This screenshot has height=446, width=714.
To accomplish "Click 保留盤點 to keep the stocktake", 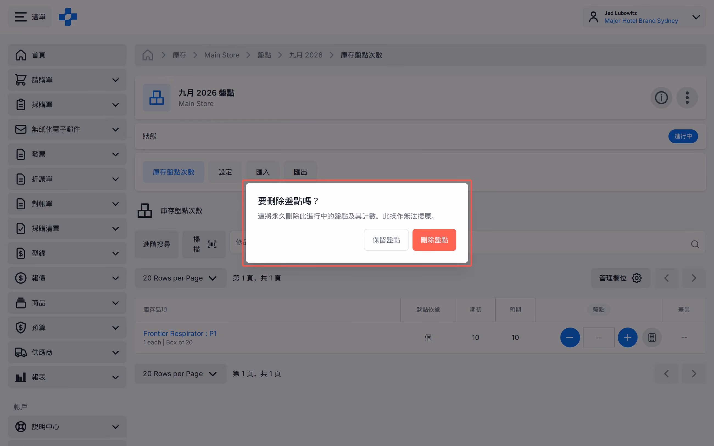I will (x=386, y=240).
